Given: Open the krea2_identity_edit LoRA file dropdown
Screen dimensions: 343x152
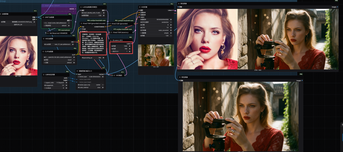Looking at the screenshot, I should 93,13.
